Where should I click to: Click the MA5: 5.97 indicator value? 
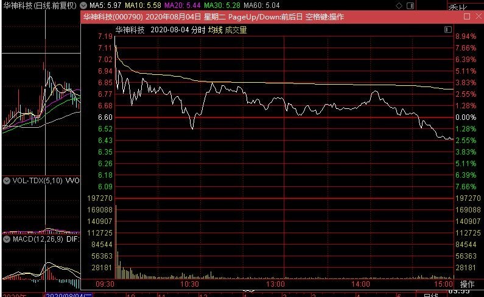pos(105,5)
